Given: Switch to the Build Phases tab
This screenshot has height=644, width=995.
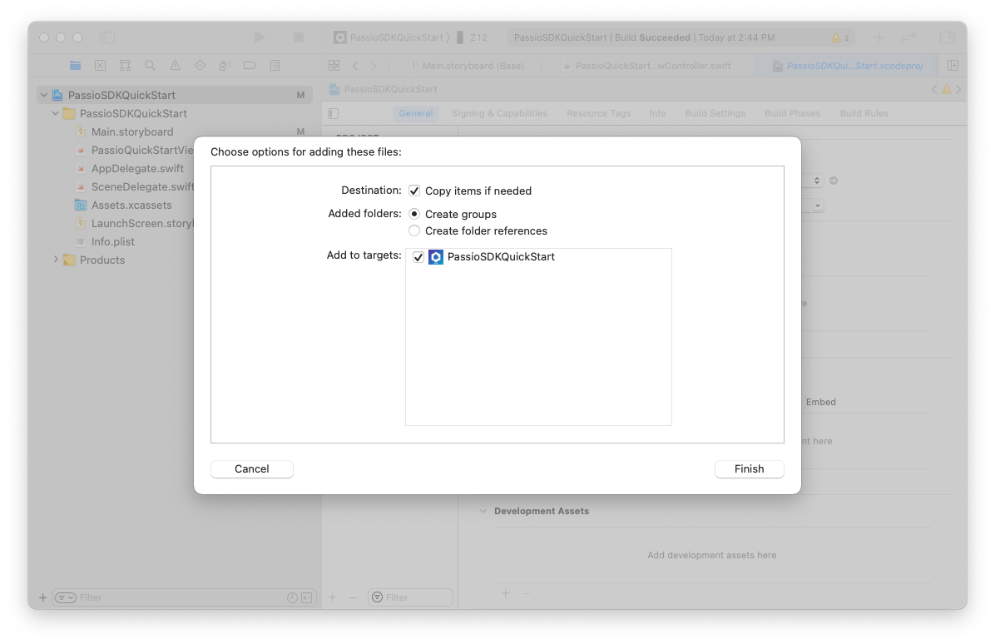Looking at the screenshot, I should pos(792,113).
